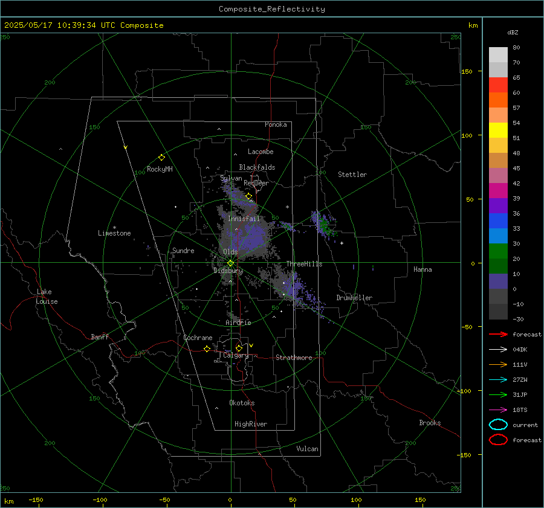Click the Sundre town label
Image resolution: width=544 pixels, height=508 pixels.
click(183, 250)
